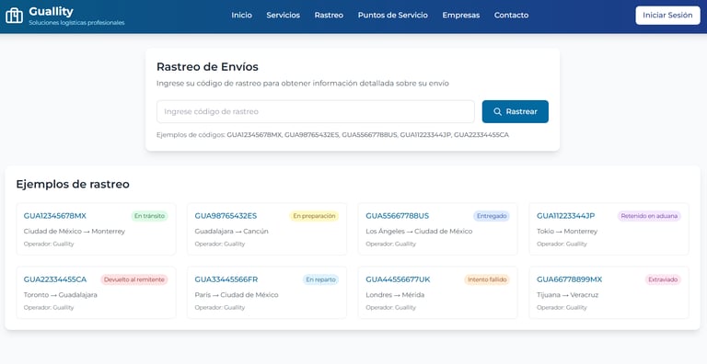
Task: Click the Entregado status badge
Action: pos(492,216)
